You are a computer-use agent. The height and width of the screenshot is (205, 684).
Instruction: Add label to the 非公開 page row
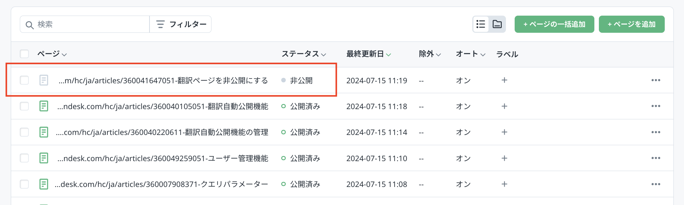coord(504,80)
